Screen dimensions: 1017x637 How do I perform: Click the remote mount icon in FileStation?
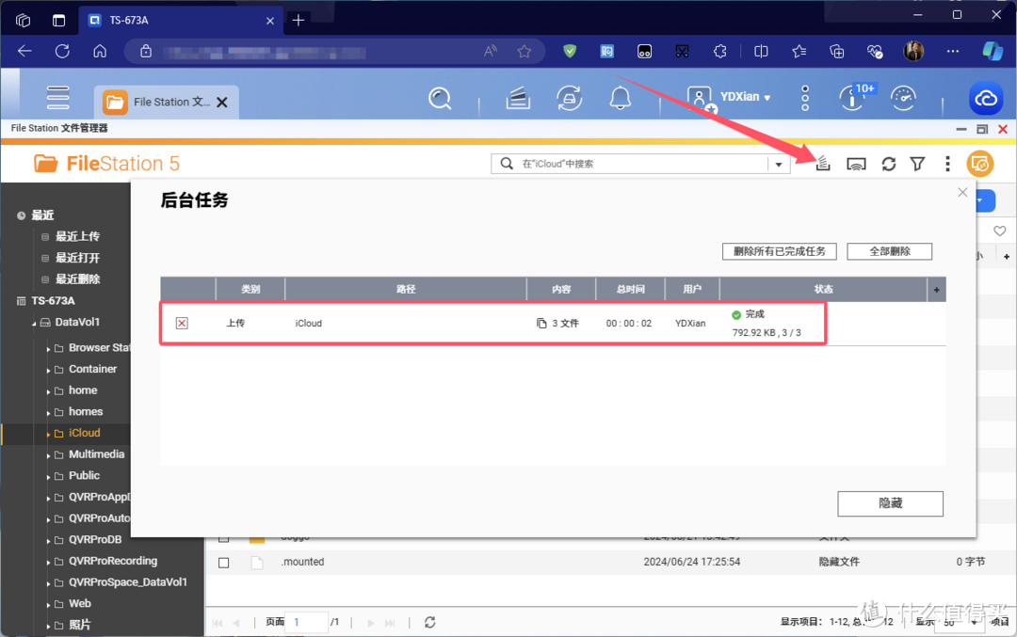(856, 164)
